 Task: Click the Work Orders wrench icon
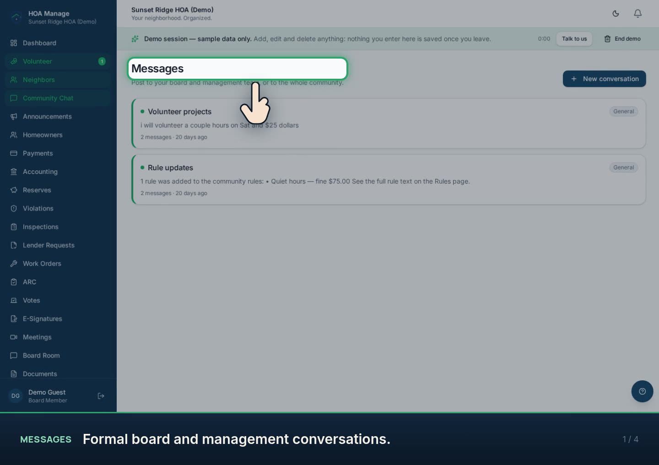click(x=14, y=264)
